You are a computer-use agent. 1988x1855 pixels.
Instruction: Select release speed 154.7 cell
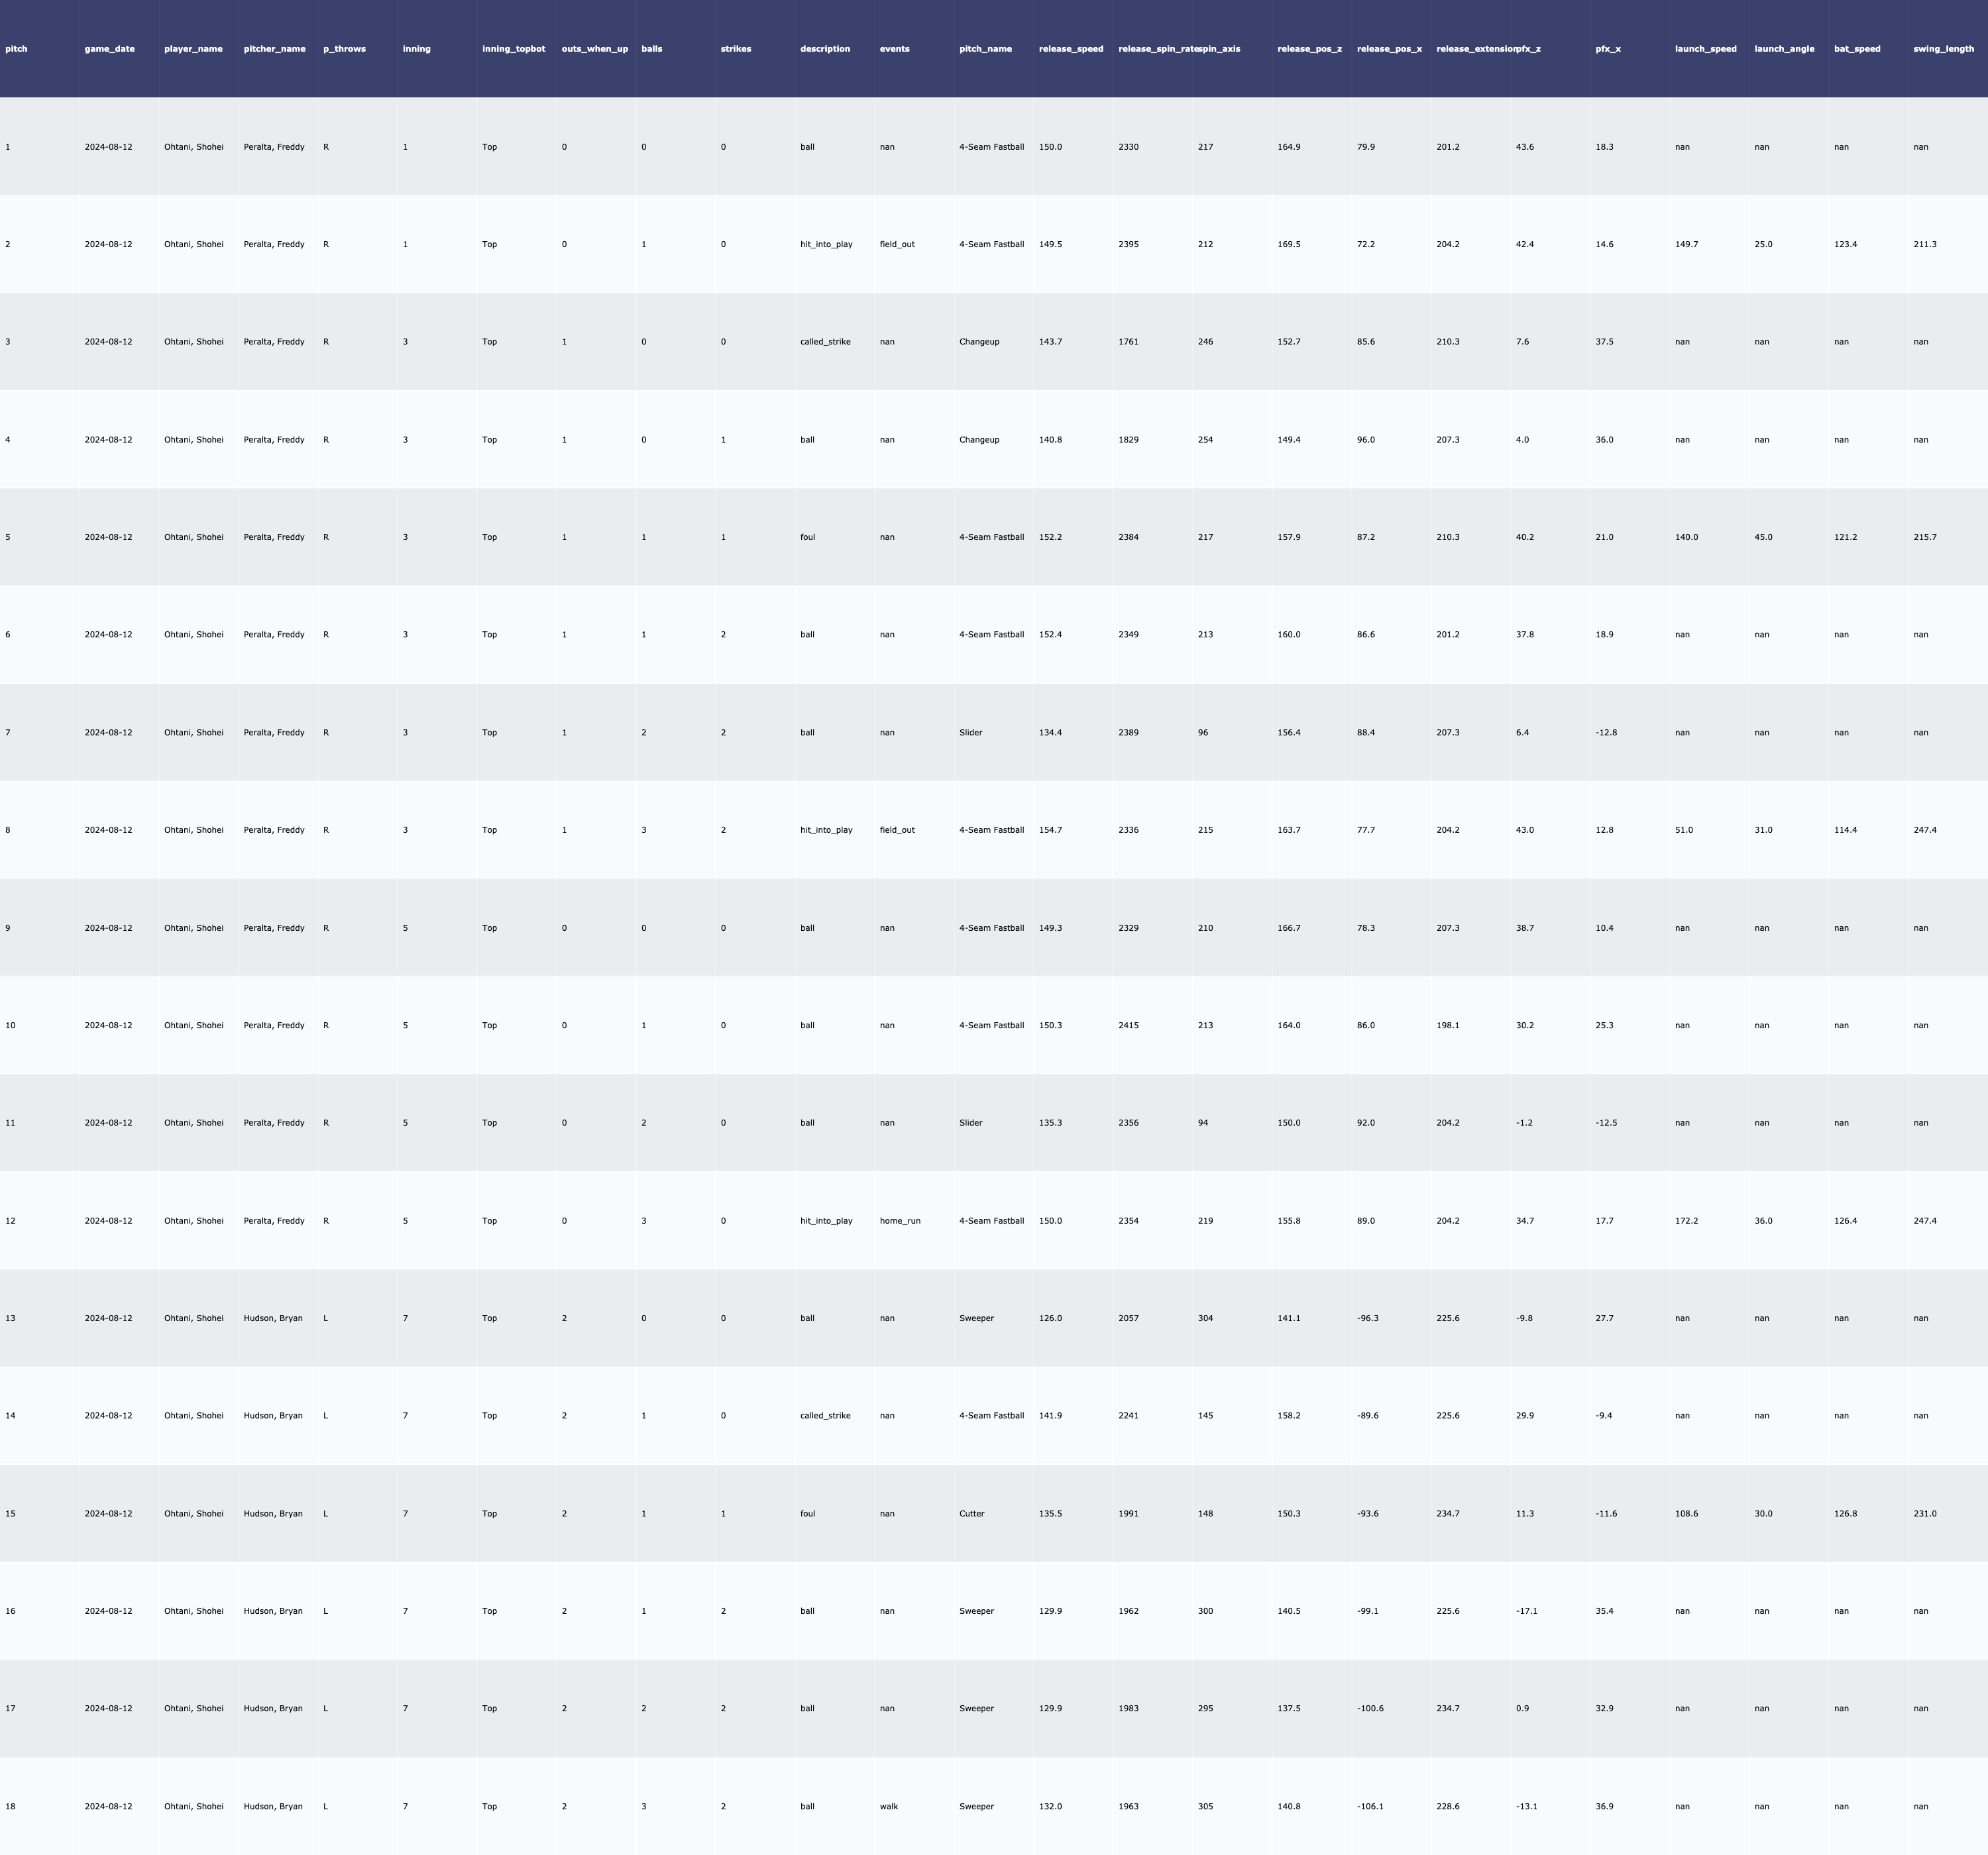[1050, 830]
